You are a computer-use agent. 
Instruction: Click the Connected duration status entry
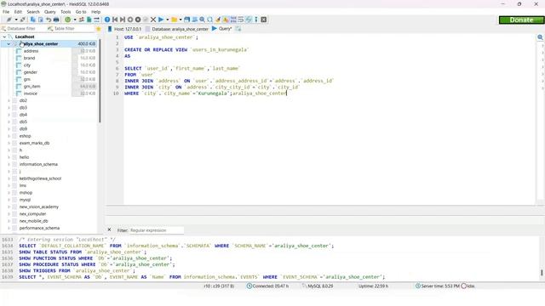[267, 286]
